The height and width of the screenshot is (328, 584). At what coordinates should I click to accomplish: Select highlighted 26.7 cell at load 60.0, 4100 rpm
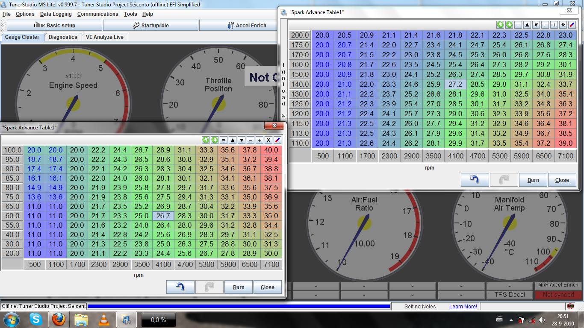pos(163,216)
